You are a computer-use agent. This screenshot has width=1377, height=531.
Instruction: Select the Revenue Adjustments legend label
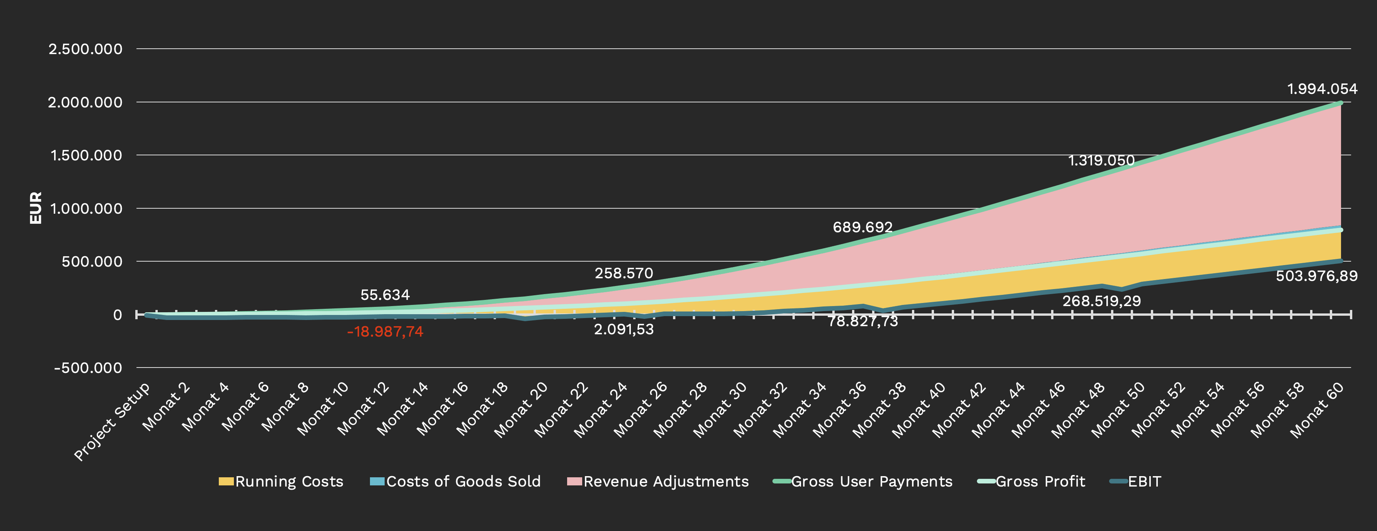666,481
